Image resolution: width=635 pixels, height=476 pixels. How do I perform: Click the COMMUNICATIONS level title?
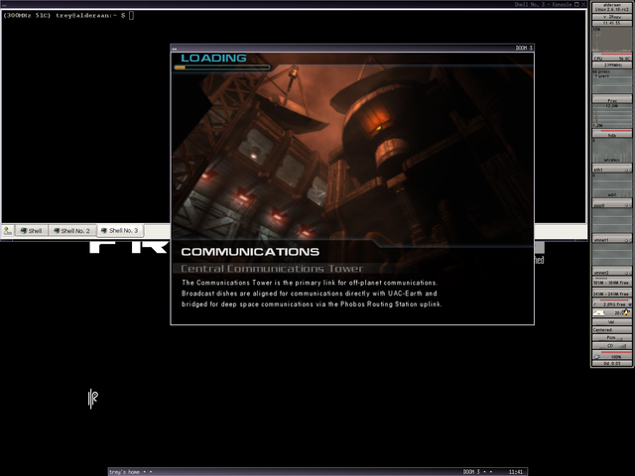(250, 252)
